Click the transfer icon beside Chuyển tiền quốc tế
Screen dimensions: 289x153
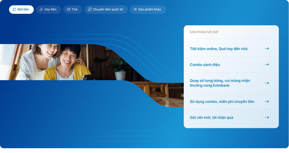89,10
